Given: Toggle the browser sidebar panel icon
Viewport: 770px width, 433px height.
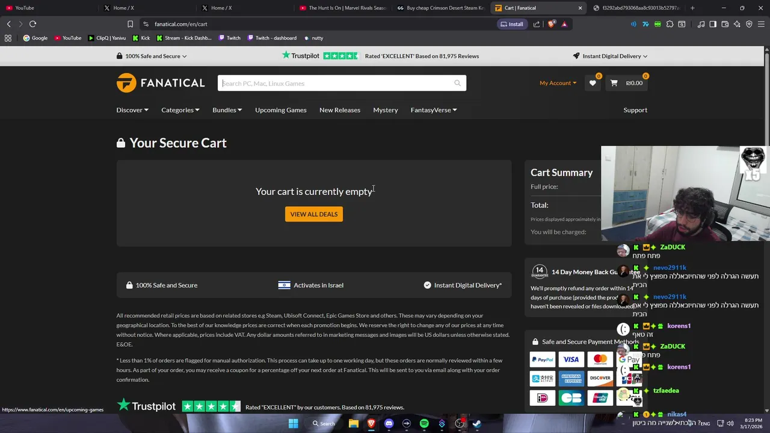Looking at the screenshot, I should click(713, 24).
